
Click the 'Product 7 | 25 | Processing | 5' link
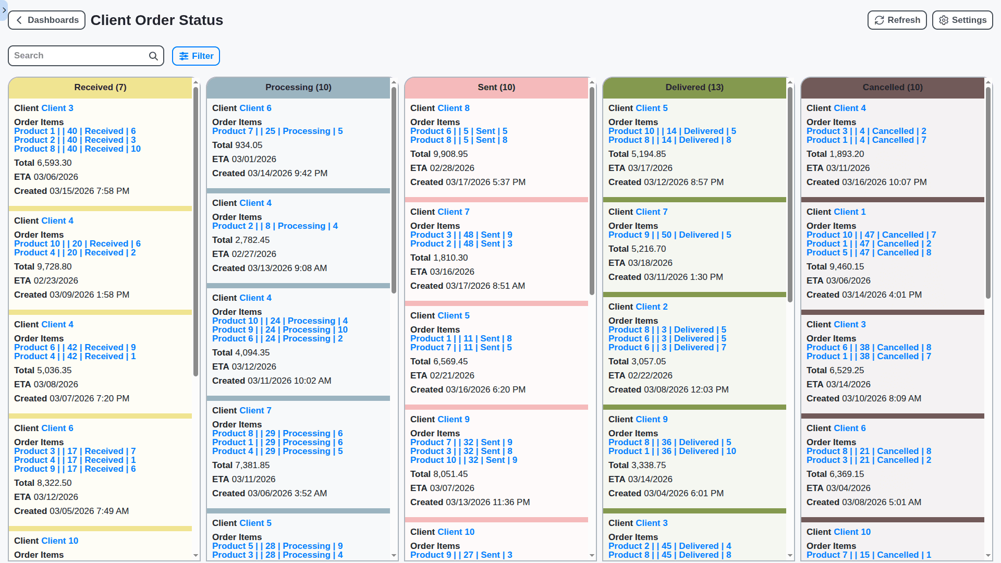point(277,131)
